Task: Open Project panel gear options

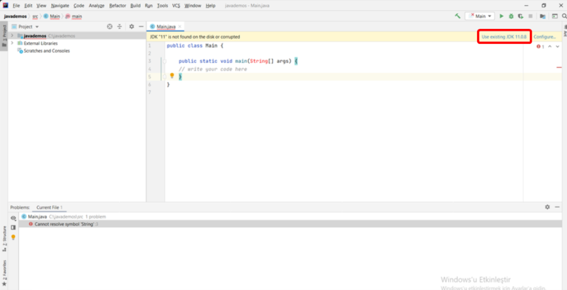Action: pos(132,26)
